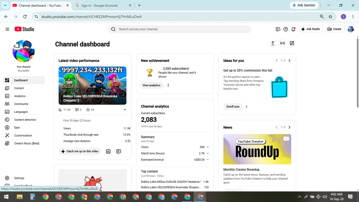Open Settings in the sidebar
Viewport: 359px width, 202px height.
pyautogui.click(x=24, y=178)
